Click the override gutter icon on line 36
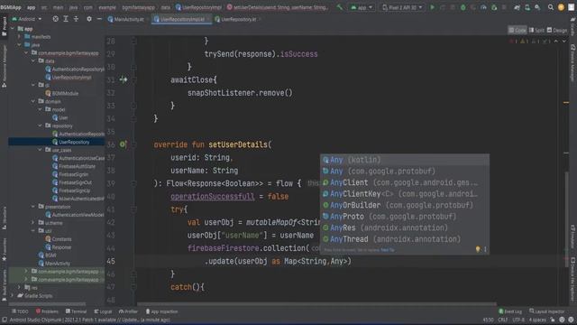The width and height of the screenshot is (577, 325). [x=123, y=144]
